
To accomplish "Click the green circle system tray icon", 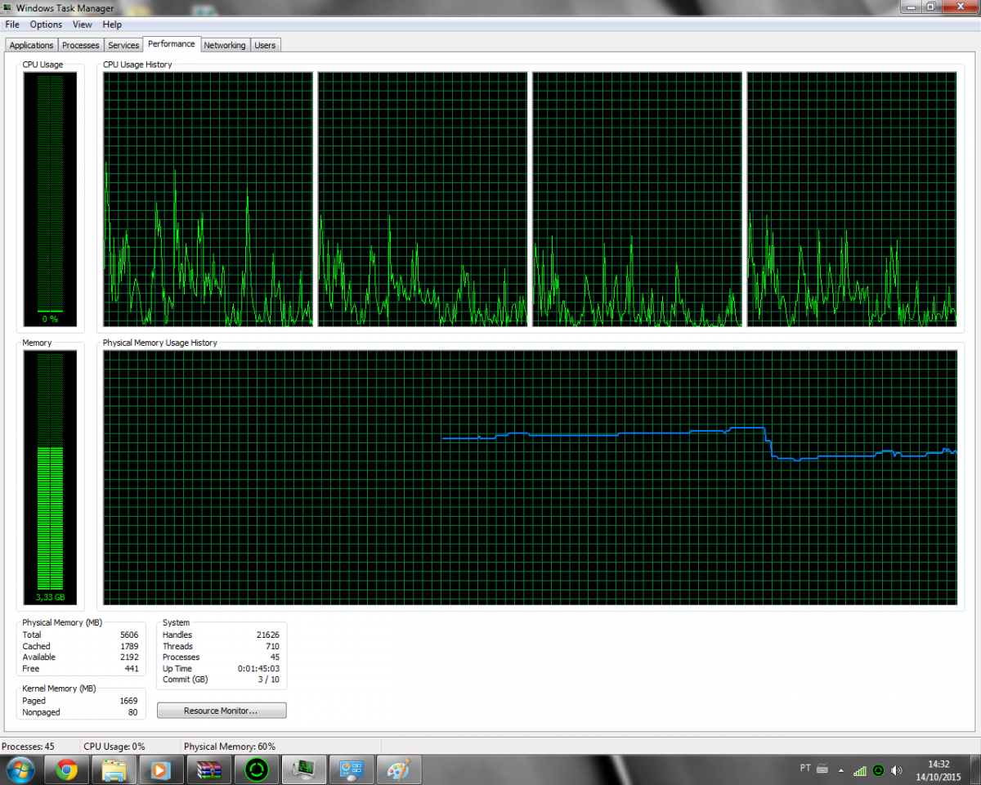I will [878, 770].
